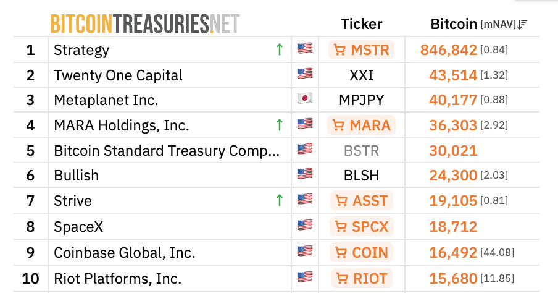Image resolution: width=558 pixels, height=293 pixels.
Task: Click the mNAV label in header
Action: [x=498, y=24]
